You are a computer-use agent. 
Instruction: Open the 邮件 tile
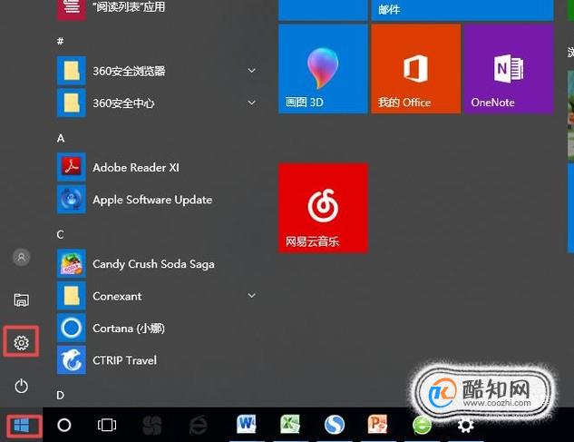[462, 10]
